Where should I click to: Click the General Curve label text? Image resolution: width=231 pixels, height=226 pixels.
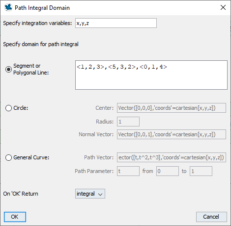tap(31, 157)
